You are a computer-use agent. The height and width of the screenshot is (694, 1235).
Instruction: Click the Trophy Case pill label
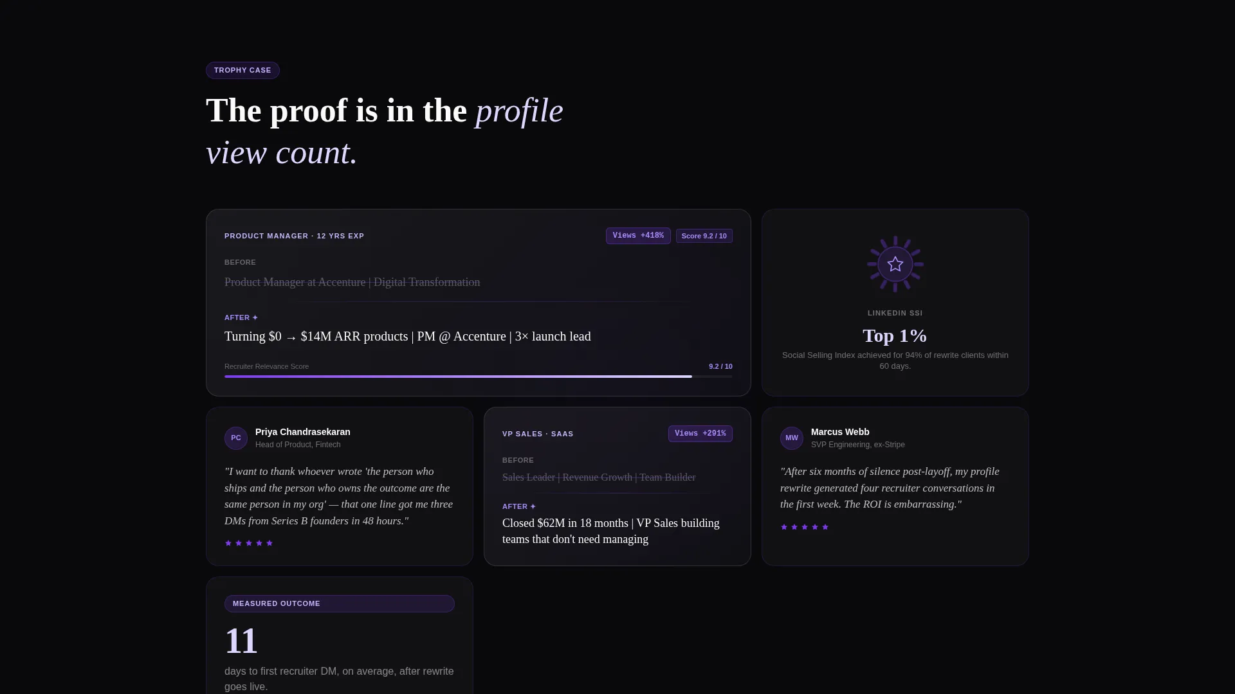click(x=242, y=71)
